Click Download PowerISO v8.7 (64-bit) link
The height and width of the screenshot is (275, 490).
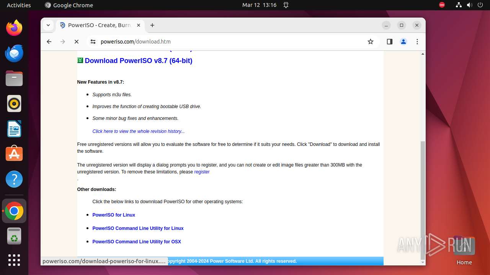point(139,61)
